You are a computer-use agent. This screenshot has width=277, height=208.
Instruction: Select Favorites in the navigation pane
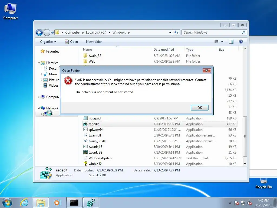click(x=52, y=51)
